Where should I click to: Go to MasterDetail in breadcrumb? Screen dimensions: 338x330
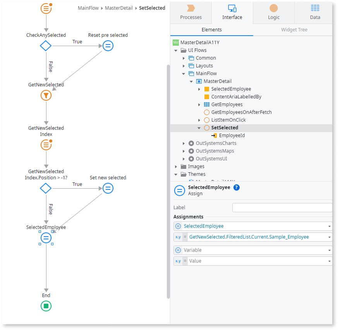tap(119, 8)
